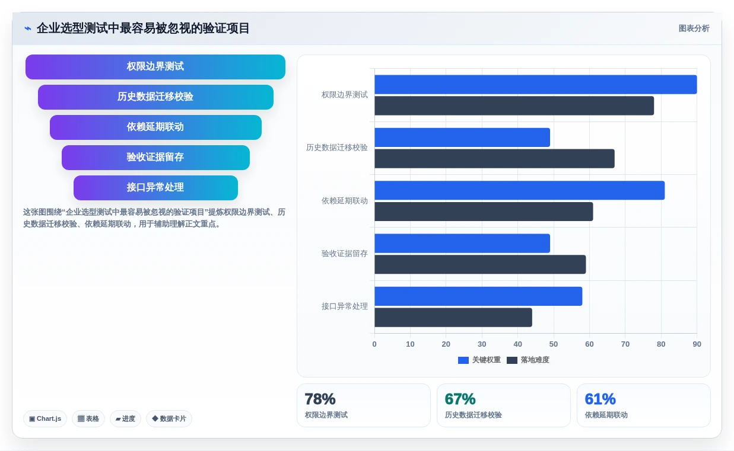
Task: Select the 验收证据留存 funnel stage
Action: [x=155, y=158]
